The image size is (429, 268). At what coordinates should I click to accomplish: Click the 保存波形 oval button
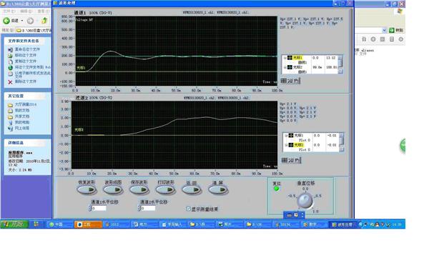[x=139, y=189]
